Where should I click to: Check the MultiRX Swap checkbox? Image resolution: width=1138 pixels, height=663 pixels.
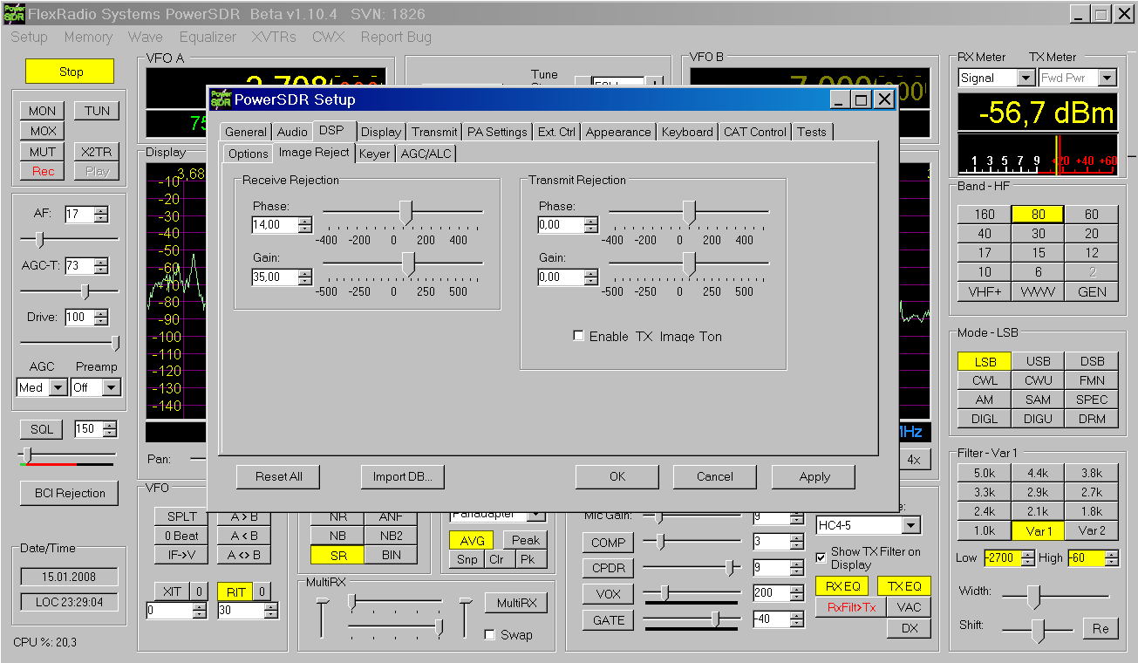pyautogui.click(x=489, y=634)
